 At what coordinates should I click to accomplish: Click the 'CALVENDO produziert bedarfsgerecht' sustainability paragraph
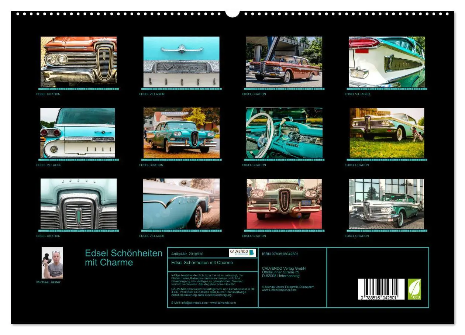coord(213,292)
